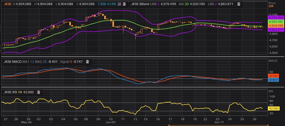Delete the MACD indicator via its trash icon
The height and width of the screenshot is (126, 285).
pos(87,62)
